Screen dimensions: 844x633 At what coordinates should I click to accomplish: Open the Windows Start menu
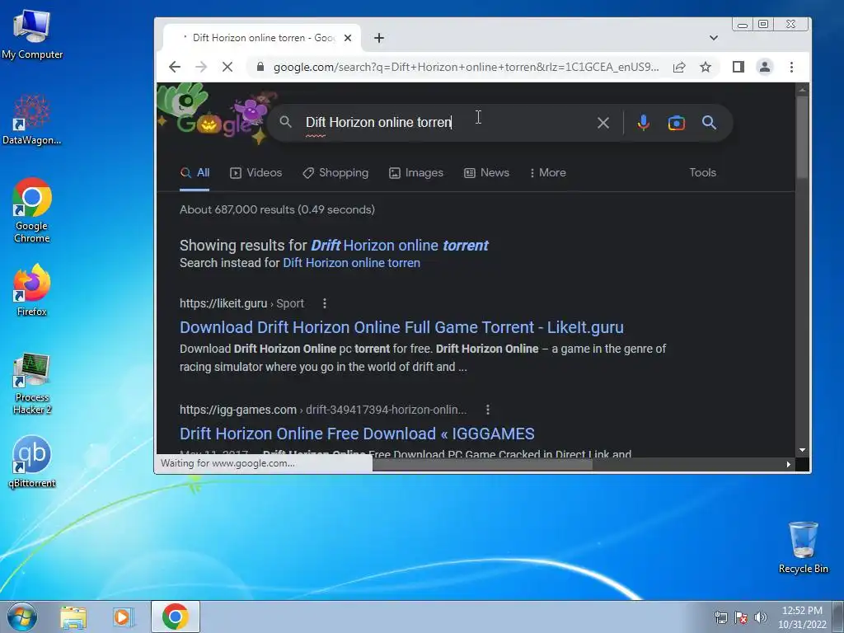click(x=22, y=617)
